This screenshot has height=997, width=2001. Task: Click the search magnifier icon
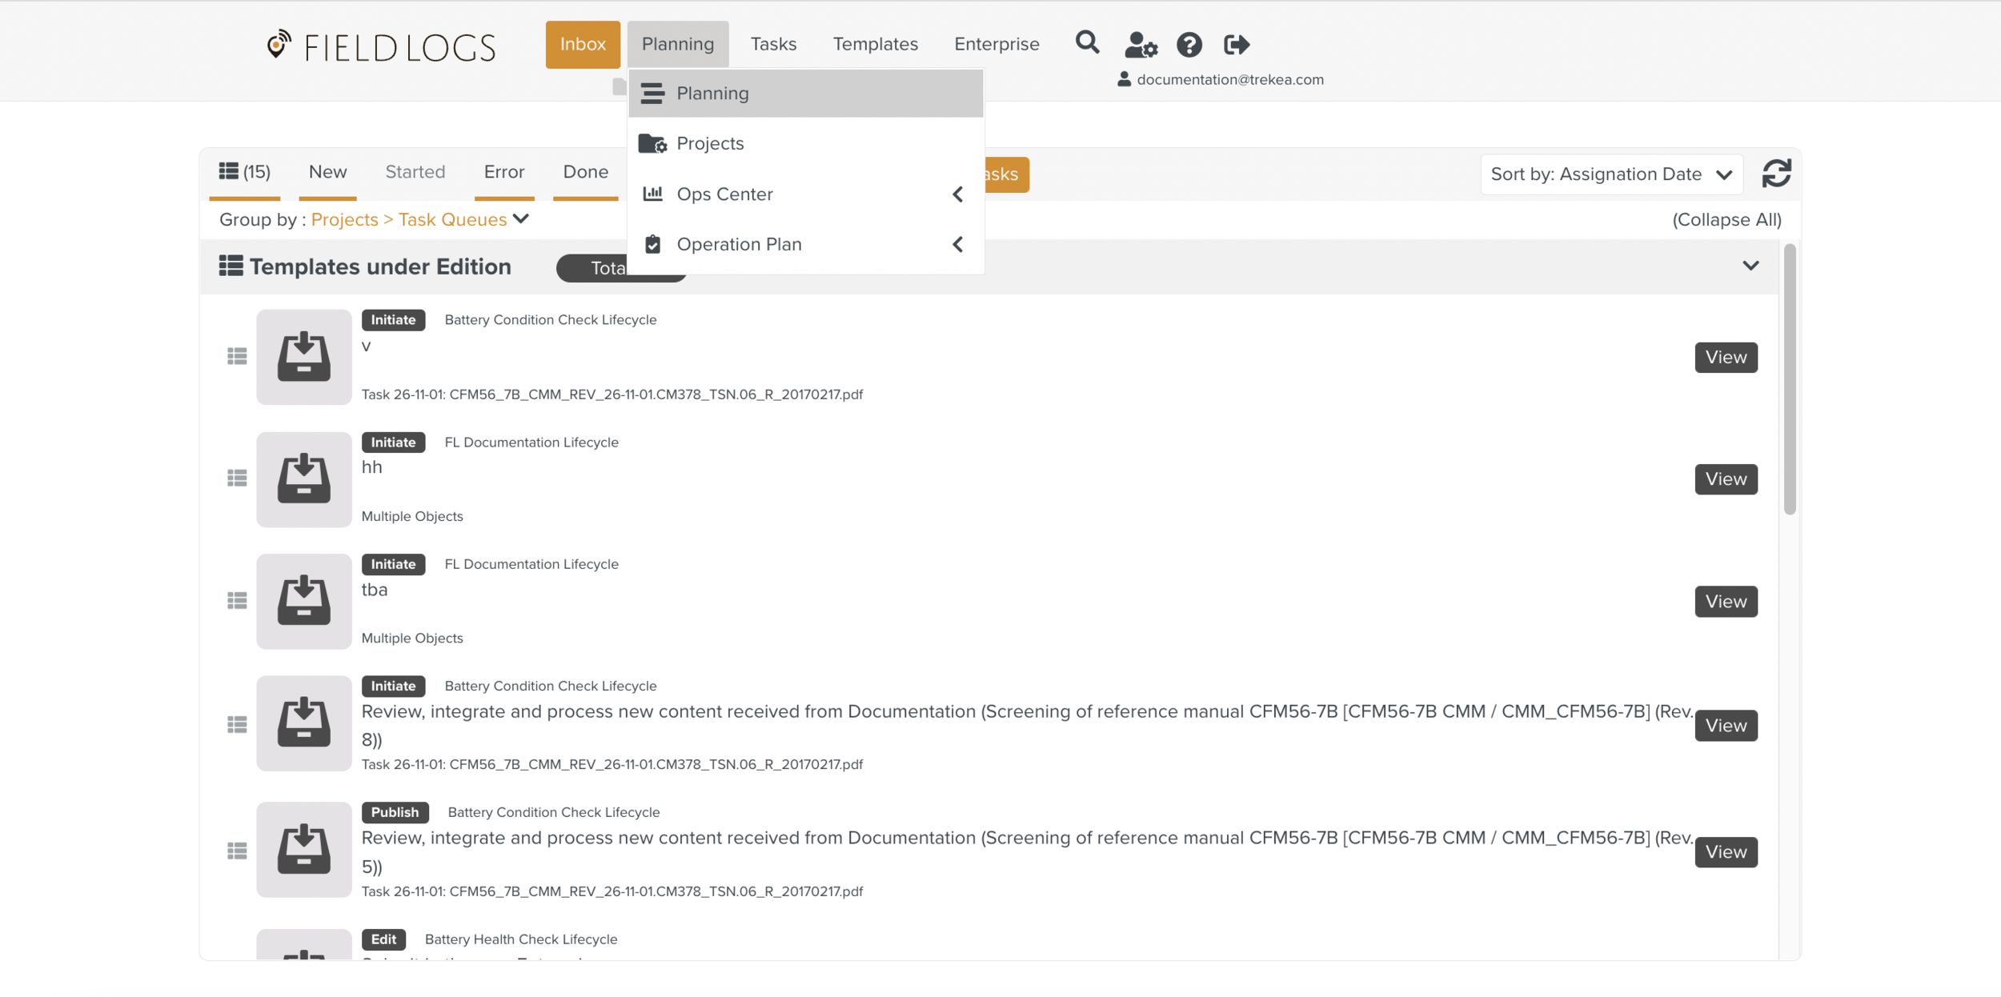pos(1087,43)
